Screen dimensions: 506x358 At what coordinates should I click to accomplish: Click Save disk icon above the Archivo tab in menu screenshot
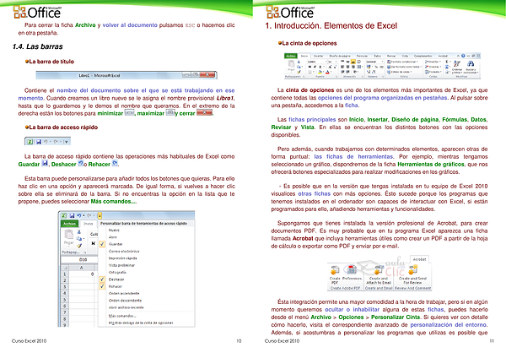click(72, 215)
